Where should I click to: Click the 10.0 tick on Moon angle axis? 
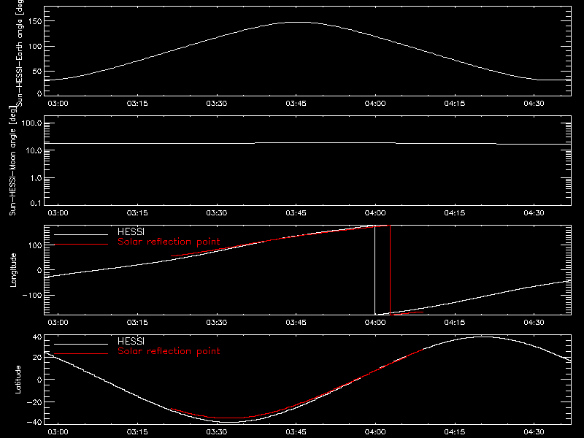34,150
